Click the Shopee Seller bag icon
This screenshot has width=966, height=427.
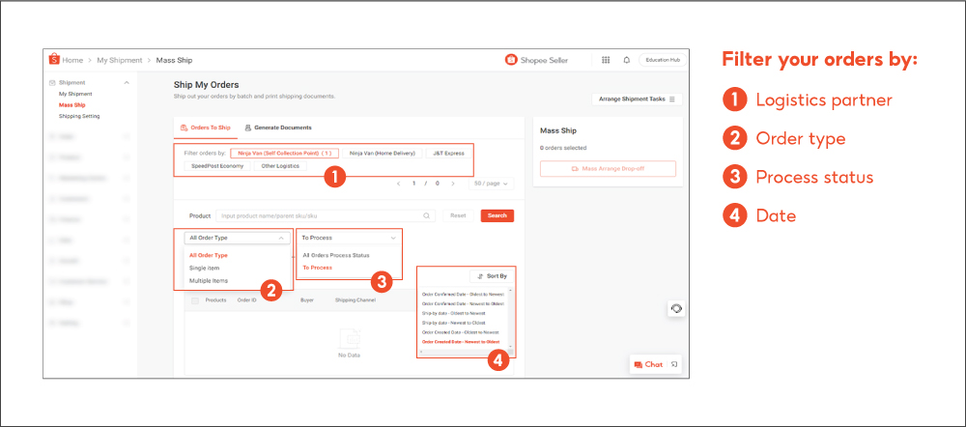[511, 60]
